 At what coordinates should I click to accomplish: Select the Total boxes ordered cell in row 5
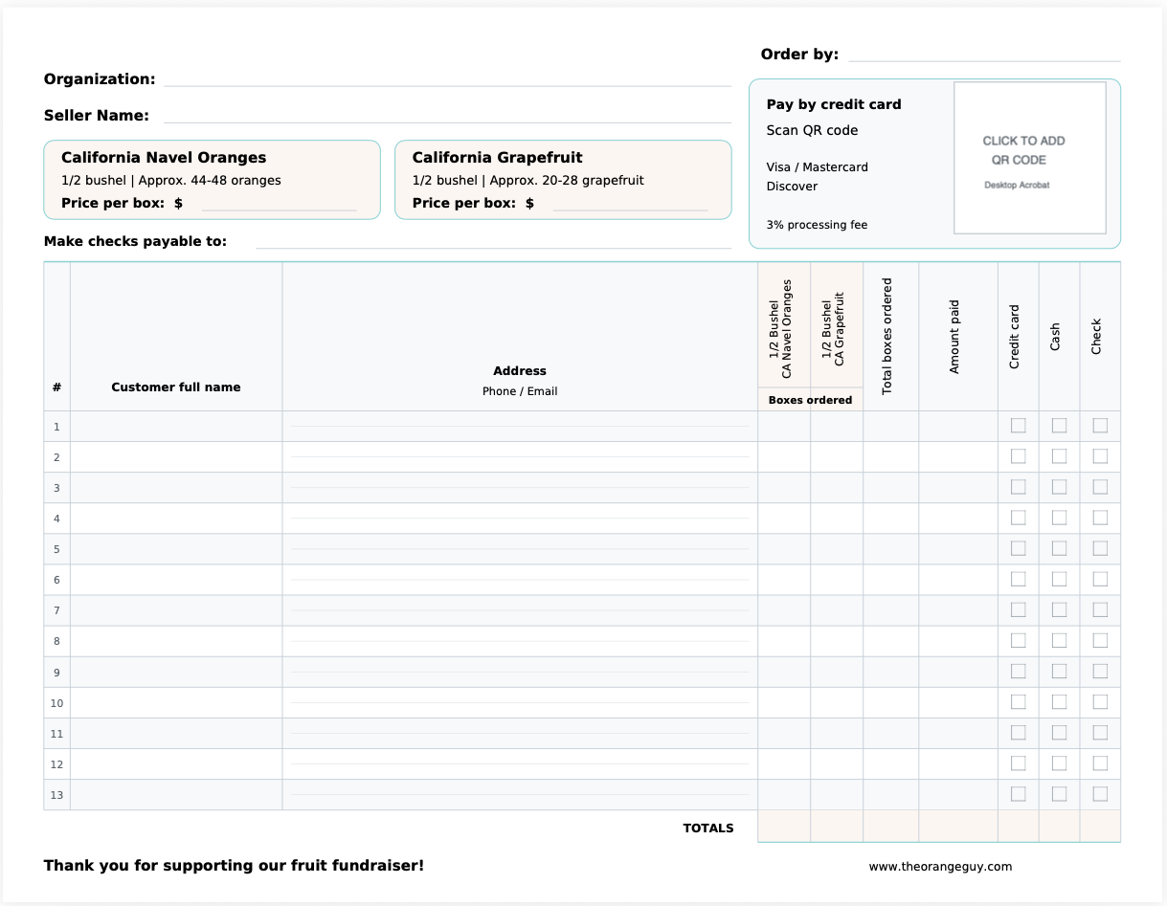click(890, 549)
